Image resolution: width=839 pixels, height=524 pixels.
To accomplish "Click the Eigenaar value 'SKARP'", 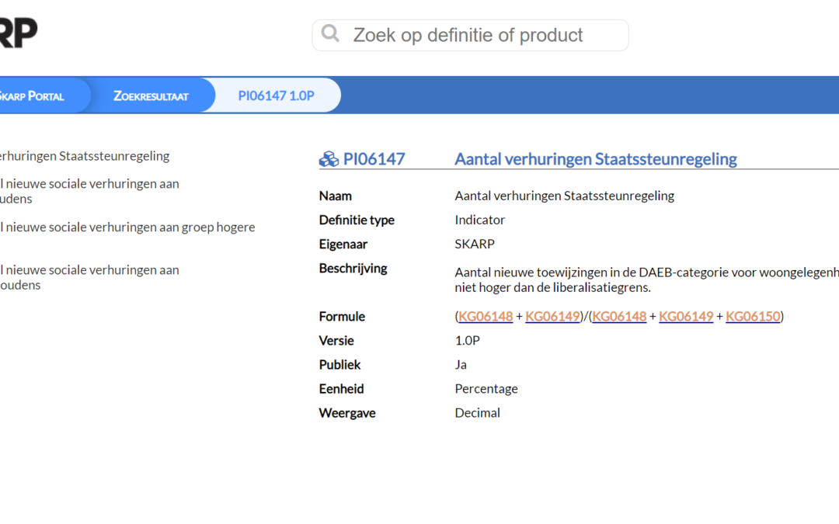I will (x=475, y=244).
